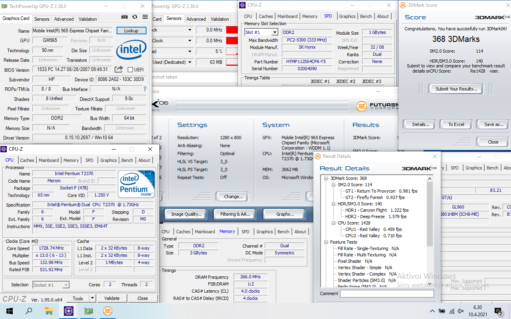The width and height of the screenshot is (511, 319).
Task: Select GT1 - Return To Proxycon tree row
Action: click(381, 191)
